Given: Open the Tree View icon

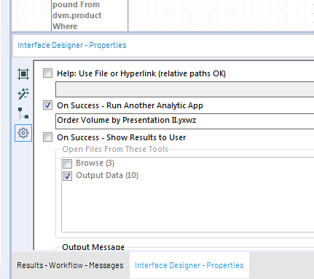Looking at the screenshot, I should (23, 113).
